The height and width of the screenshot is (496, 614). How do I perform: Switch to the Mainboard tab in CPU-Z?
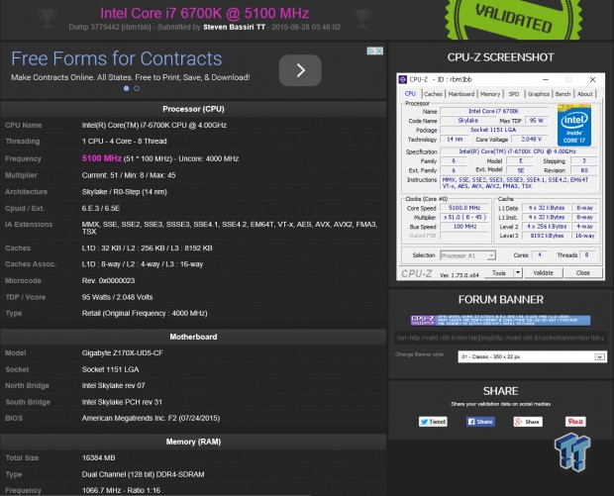click(460, 94)
